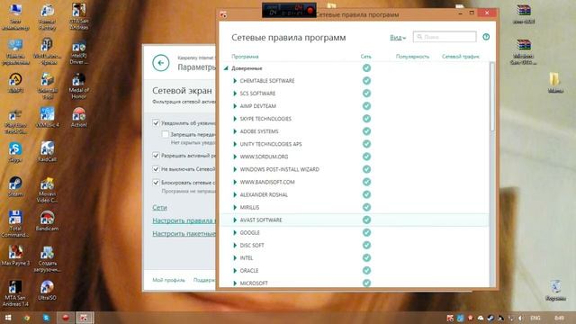Screen dimensions: 576x324
Task: Toggle the 'Разрешать активный режим' checkbox
Action: (x=156, y=156)
